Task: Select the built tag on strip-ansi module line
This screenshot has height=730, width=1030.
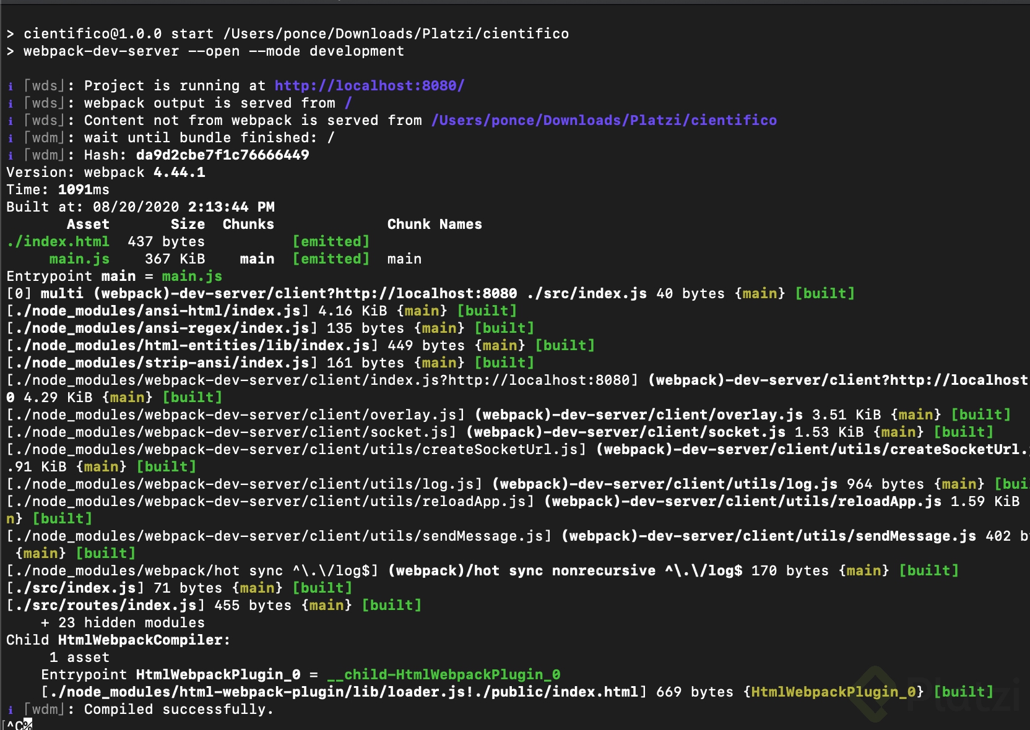Action: click(x=504, y=363)
